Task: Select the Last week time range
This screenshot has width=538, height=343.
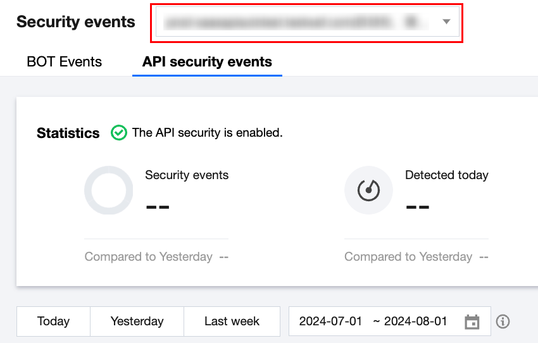Action: pos(232,321)
